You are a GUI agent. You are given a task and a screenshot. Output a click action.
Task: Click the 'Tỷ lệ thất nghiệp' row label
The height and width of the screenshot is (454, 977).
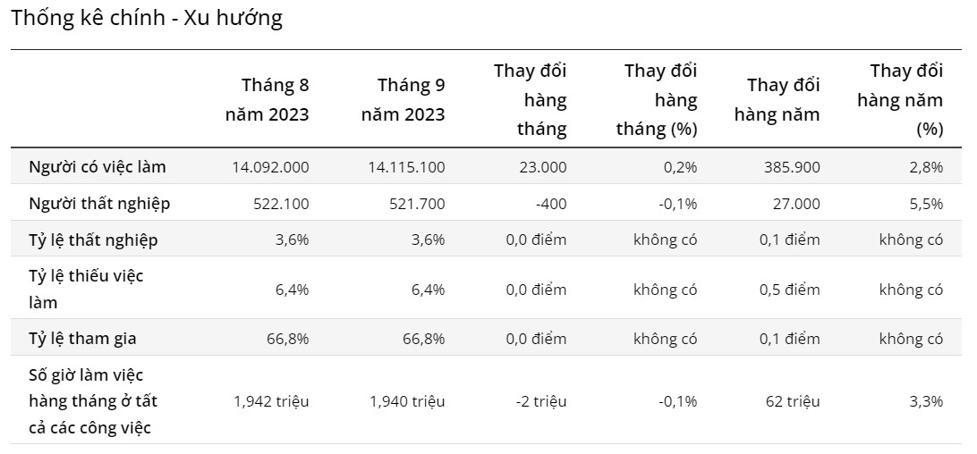[93, 240]
